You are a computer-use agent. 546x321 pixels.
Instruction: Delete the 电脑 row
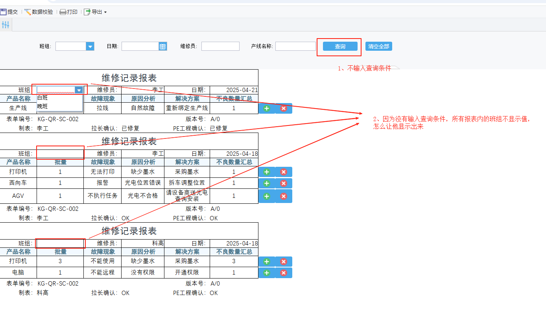point(284,273)
